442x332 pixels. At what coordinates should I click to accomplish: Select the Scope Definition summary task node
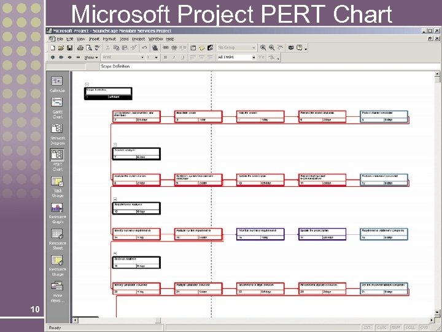tap(108, 93)
